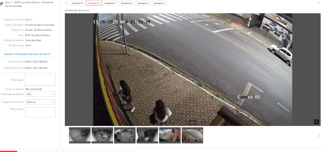Viewport: 323px width, 152px height.
Task: Switch to the first Camera 01 tab
Action: pos(77,3)
